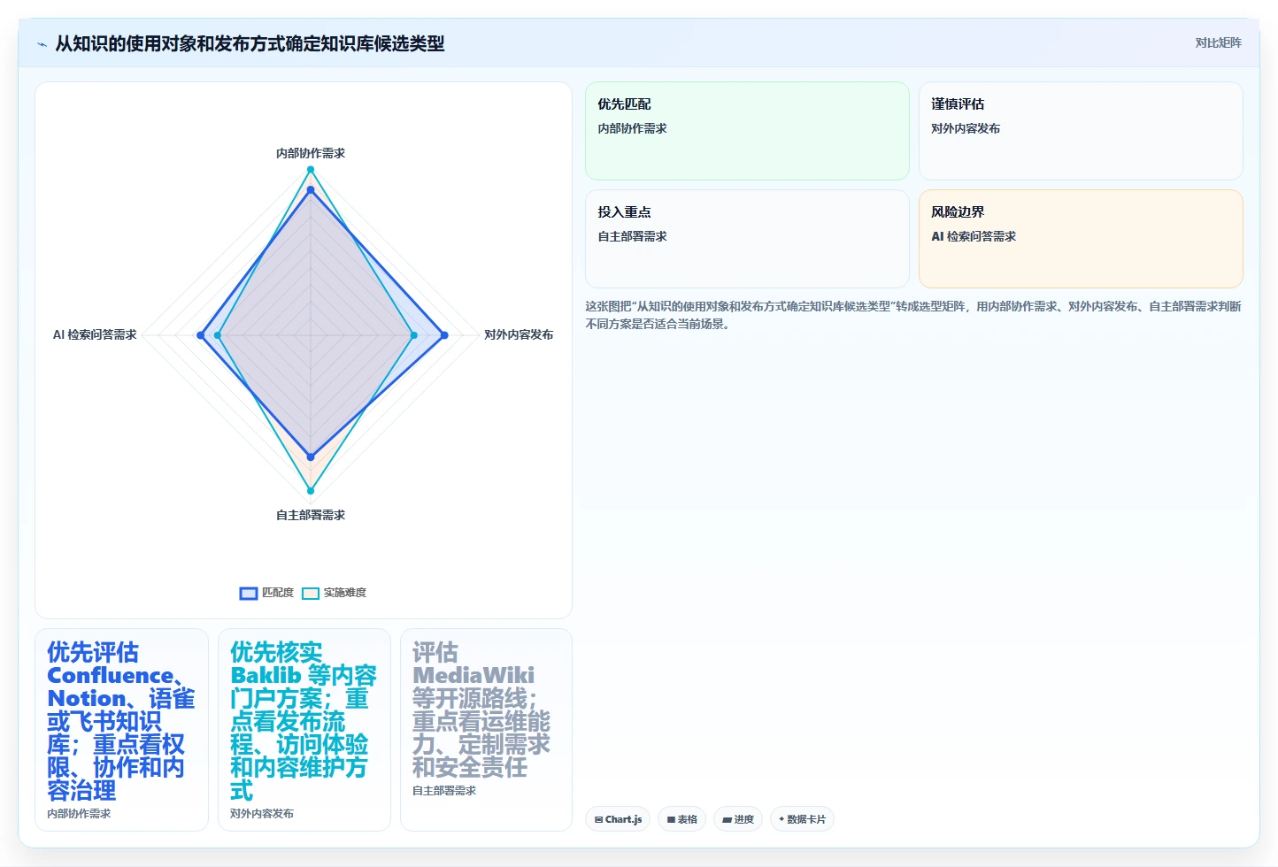1278x867 pixels.
Task: Click the header icon beside the title
Action: click(x=42, y=44)
